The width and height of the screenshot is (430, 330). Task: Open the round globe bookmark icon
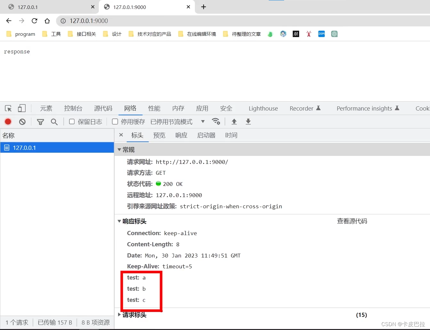coord(283,34)
